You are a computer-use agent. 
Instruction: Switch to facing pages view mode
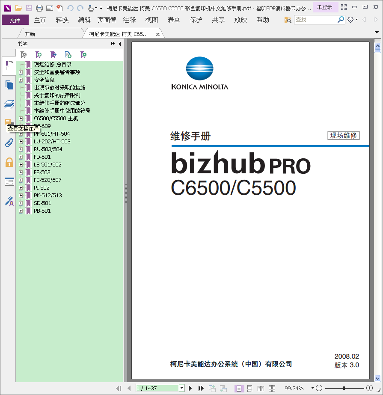[x=261, y=388]
